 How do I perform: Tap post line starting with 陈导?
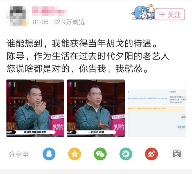88,56
